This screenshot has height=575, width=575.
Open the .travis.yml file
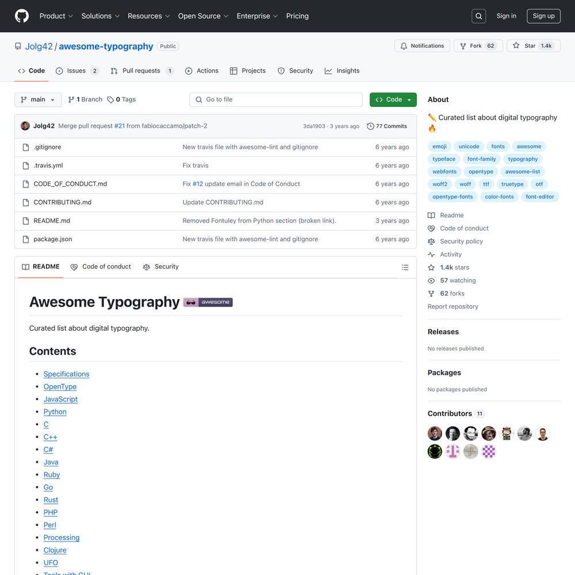(x=48, y=166)
